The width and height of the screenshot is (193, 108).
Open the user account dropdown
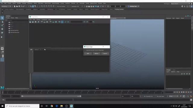tap(133, 6)
